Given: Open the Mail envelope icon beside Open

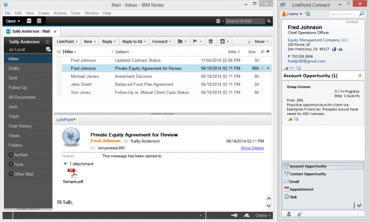Looking at the screenshot, I should pyautogui.click(x=29, y=21).
